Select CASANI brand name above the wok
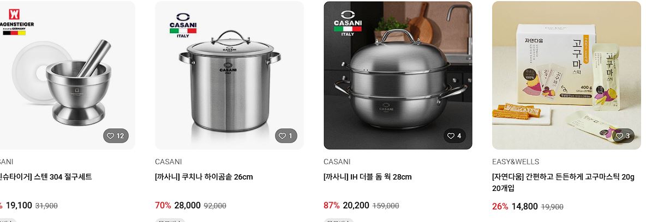Screen dimensions: 646x222 337,162
